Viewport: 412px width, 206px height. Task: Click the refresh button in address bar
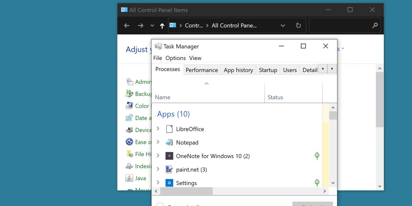coord(298,25)
